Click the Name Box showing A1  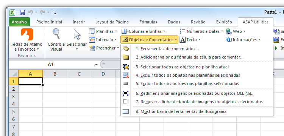pyautogui.click(x=51, y=65)
